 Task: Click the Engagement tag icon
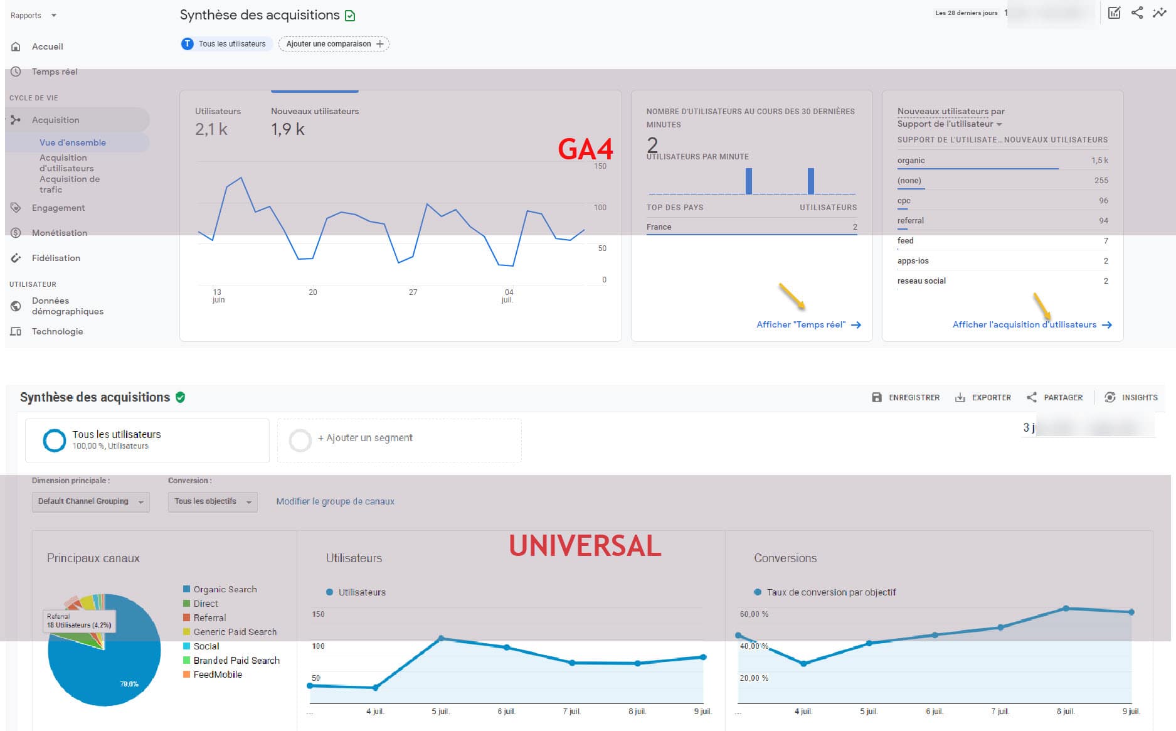[16, 208]
